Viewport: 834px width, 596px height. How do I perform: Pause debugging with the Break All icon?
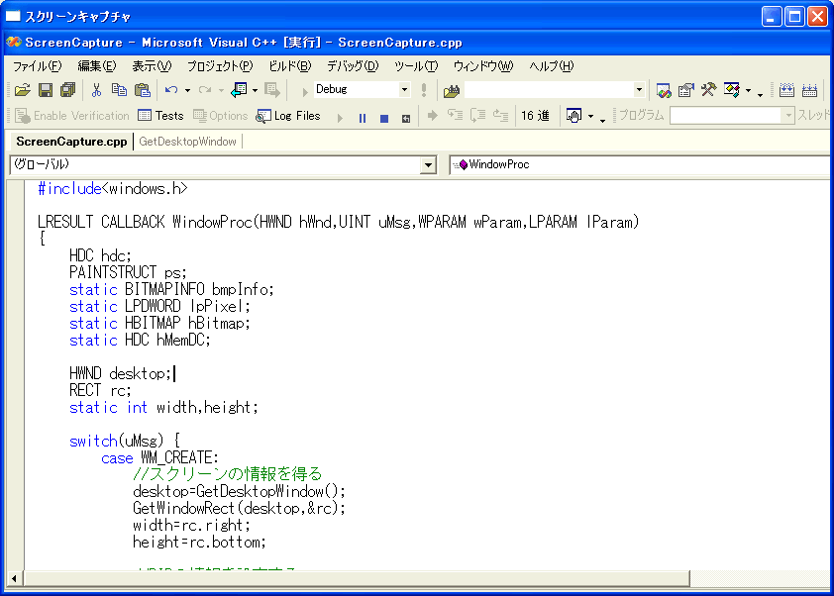[x=362, y=117]
